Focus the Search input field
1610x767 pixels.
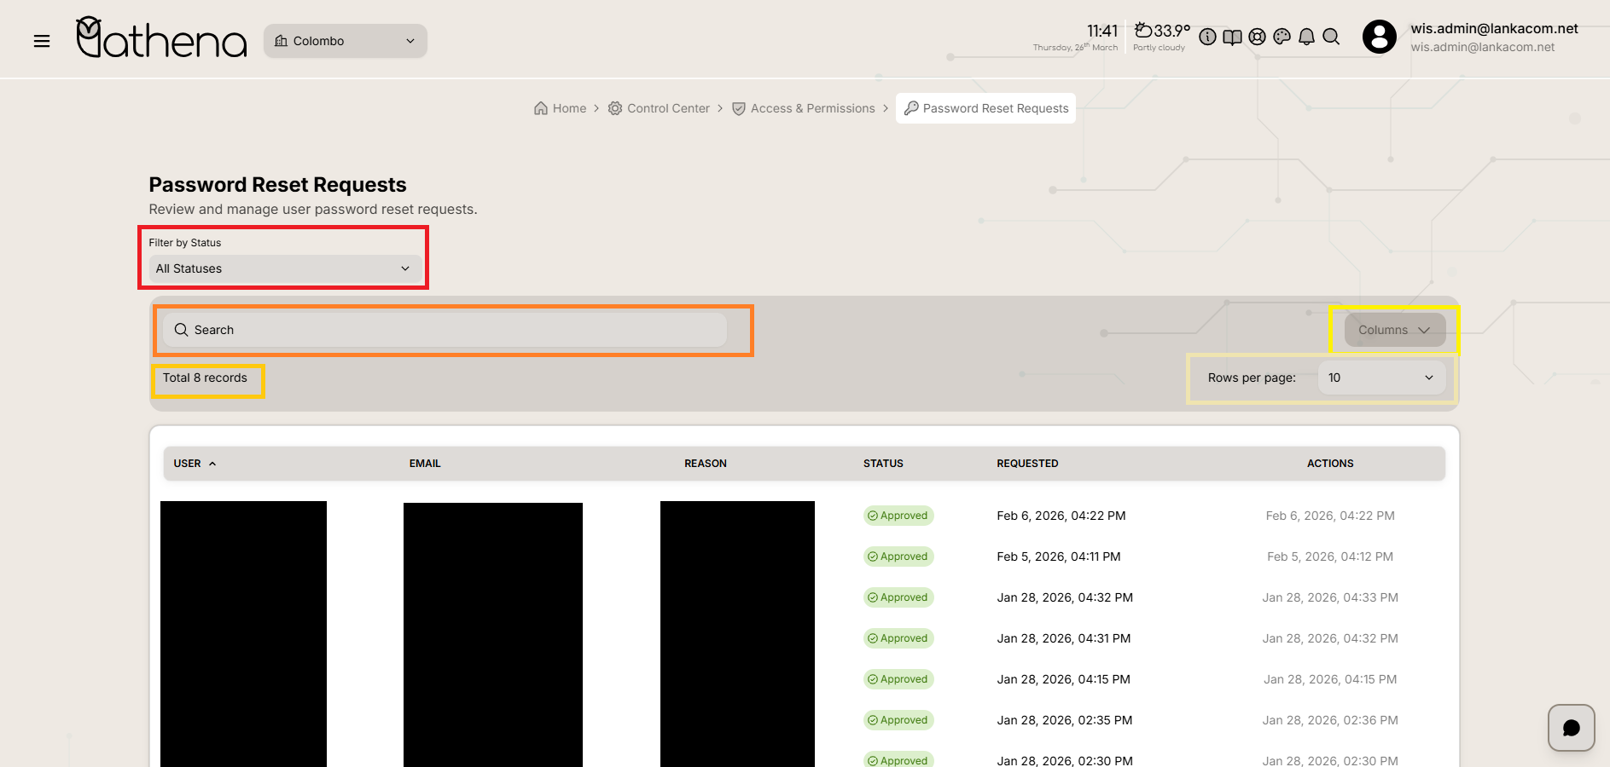click(445, 330)
